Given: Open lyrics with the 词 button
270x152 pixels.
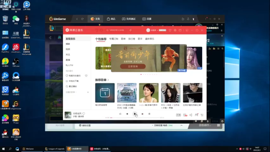Looking at the screenshot, I should [x=149, y=114].
